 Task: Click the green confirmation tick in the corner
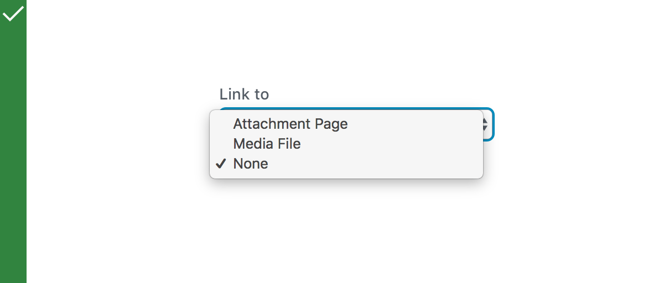13,13
